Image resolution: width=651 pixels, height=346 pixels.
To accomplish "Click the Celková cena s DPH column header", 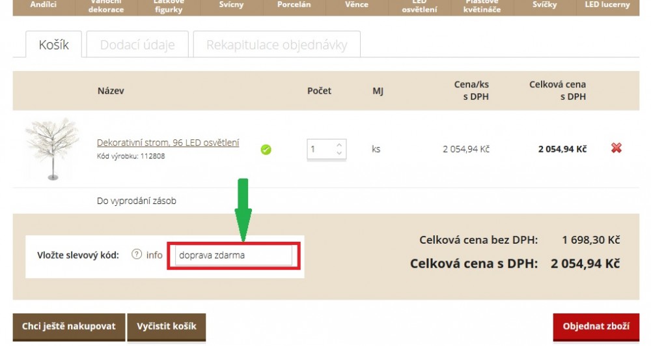I will point(557,91).
